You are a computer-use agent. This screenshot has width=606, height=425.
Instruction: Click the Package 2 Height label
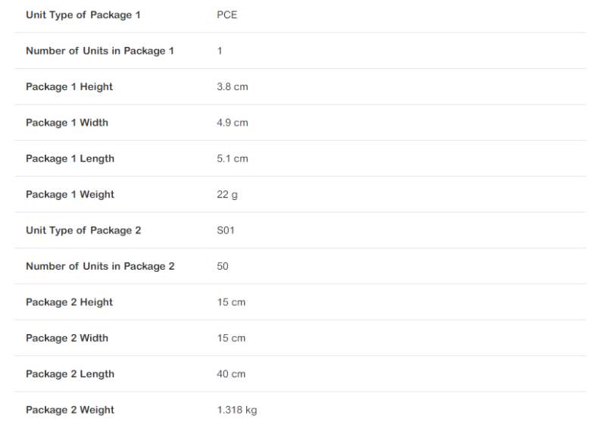click(69, 302)
